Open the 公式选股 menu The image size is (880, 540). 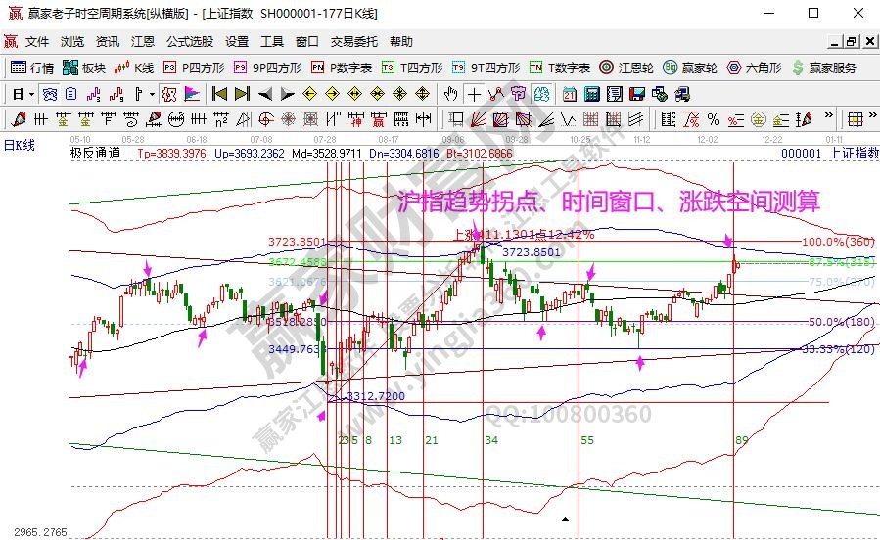[x=189, y=42]
